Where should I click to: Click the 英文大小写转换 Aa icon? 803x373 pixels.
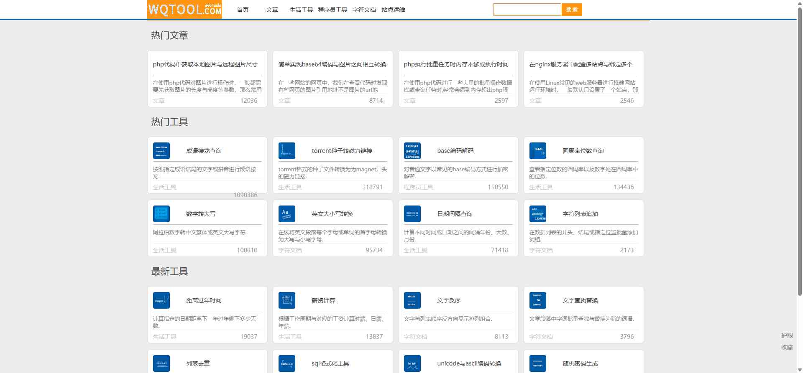(x=286, y=214)
